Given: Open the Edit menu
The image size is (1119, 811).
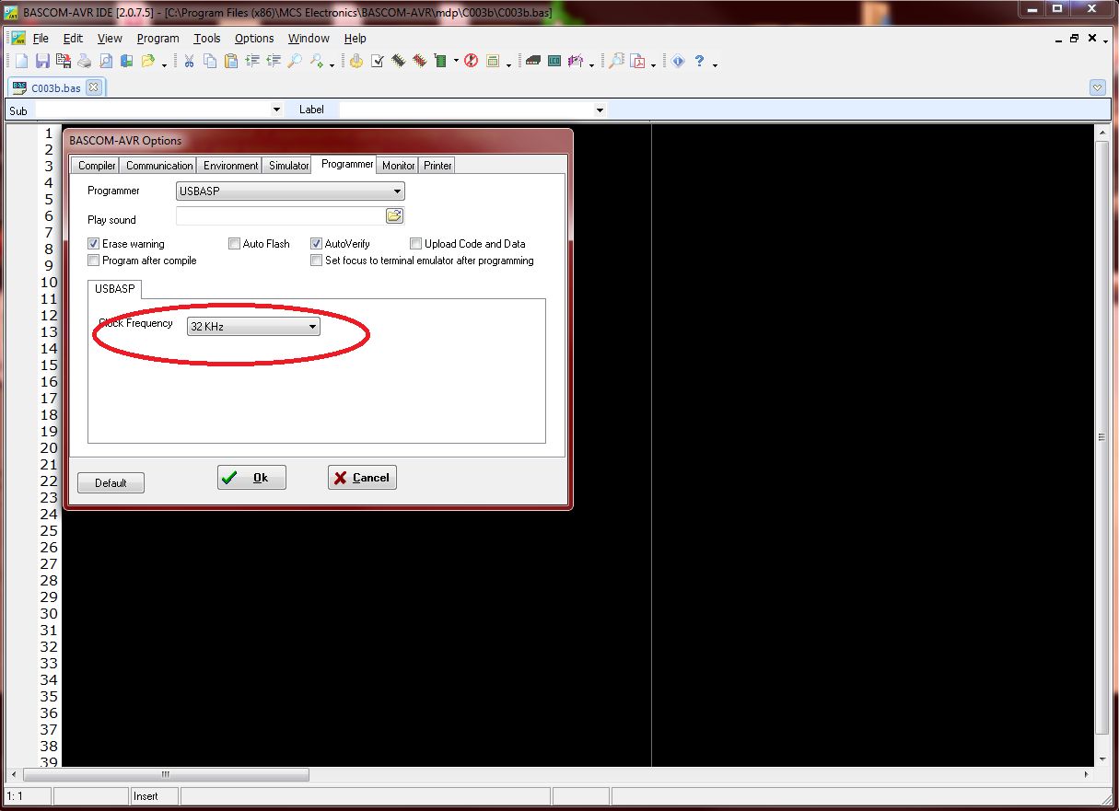Looking at the screenshot, I should click(73, 38).
